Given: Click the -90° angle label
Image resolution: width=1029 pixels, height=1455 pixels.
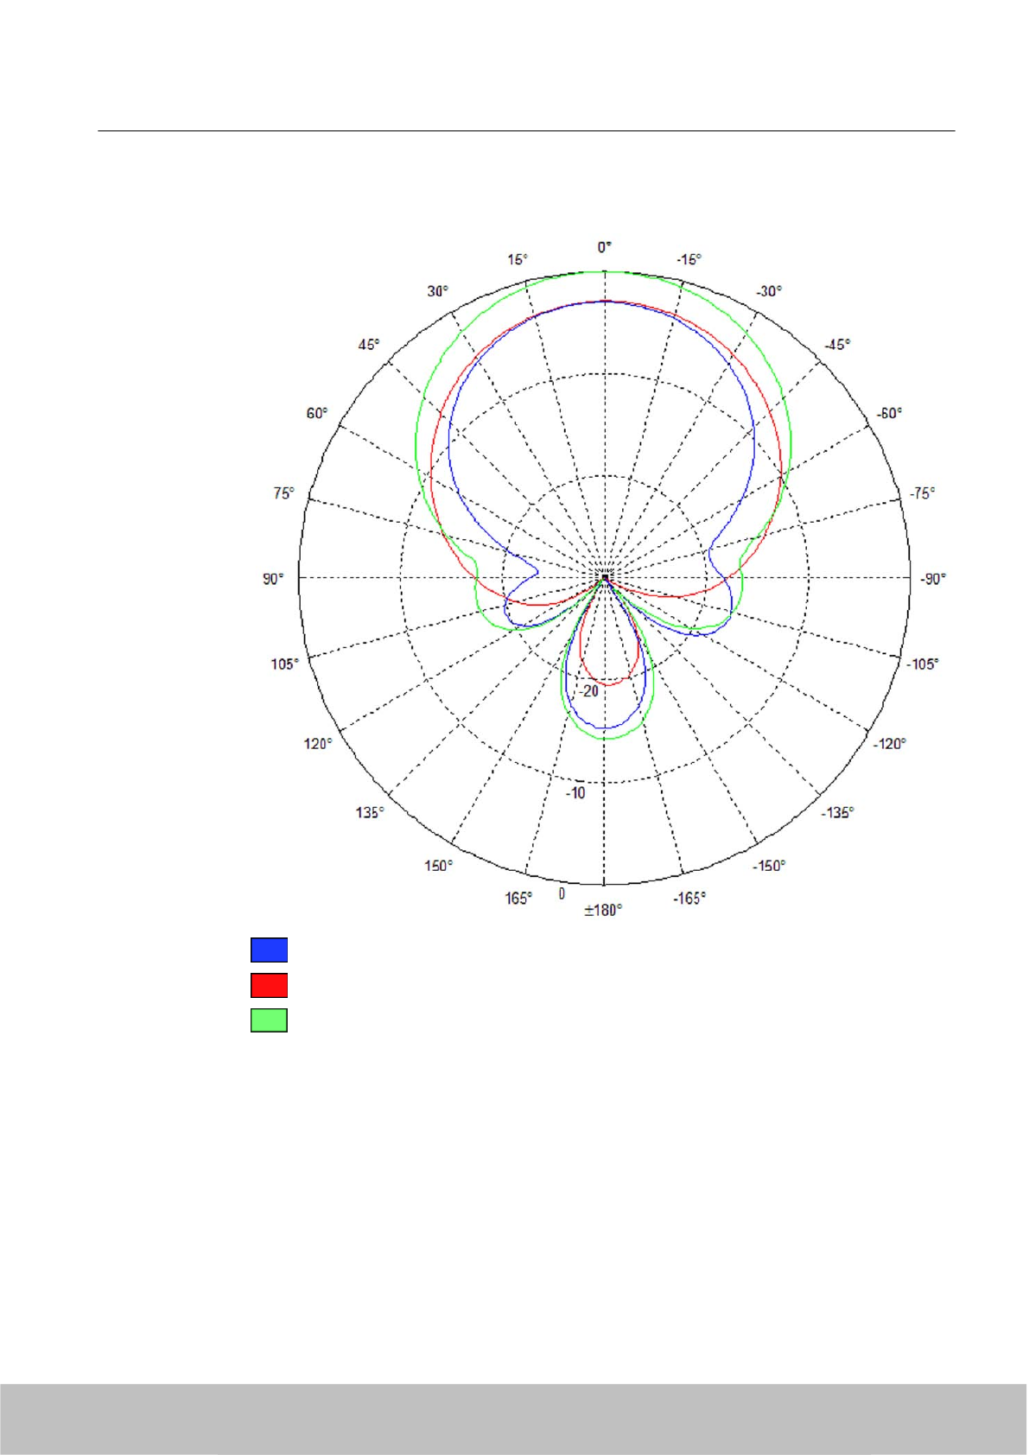Looking at the screenshot, I should [x=932, y=579].
